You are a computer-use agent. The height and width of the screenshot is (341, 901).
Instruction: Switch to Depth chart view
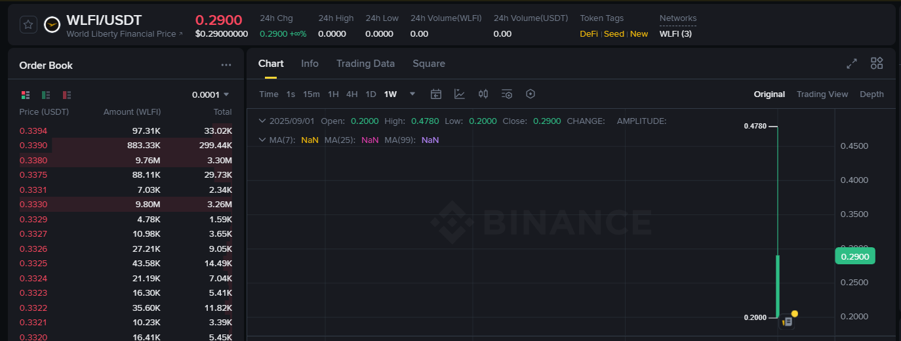click(x=871, y=94)
